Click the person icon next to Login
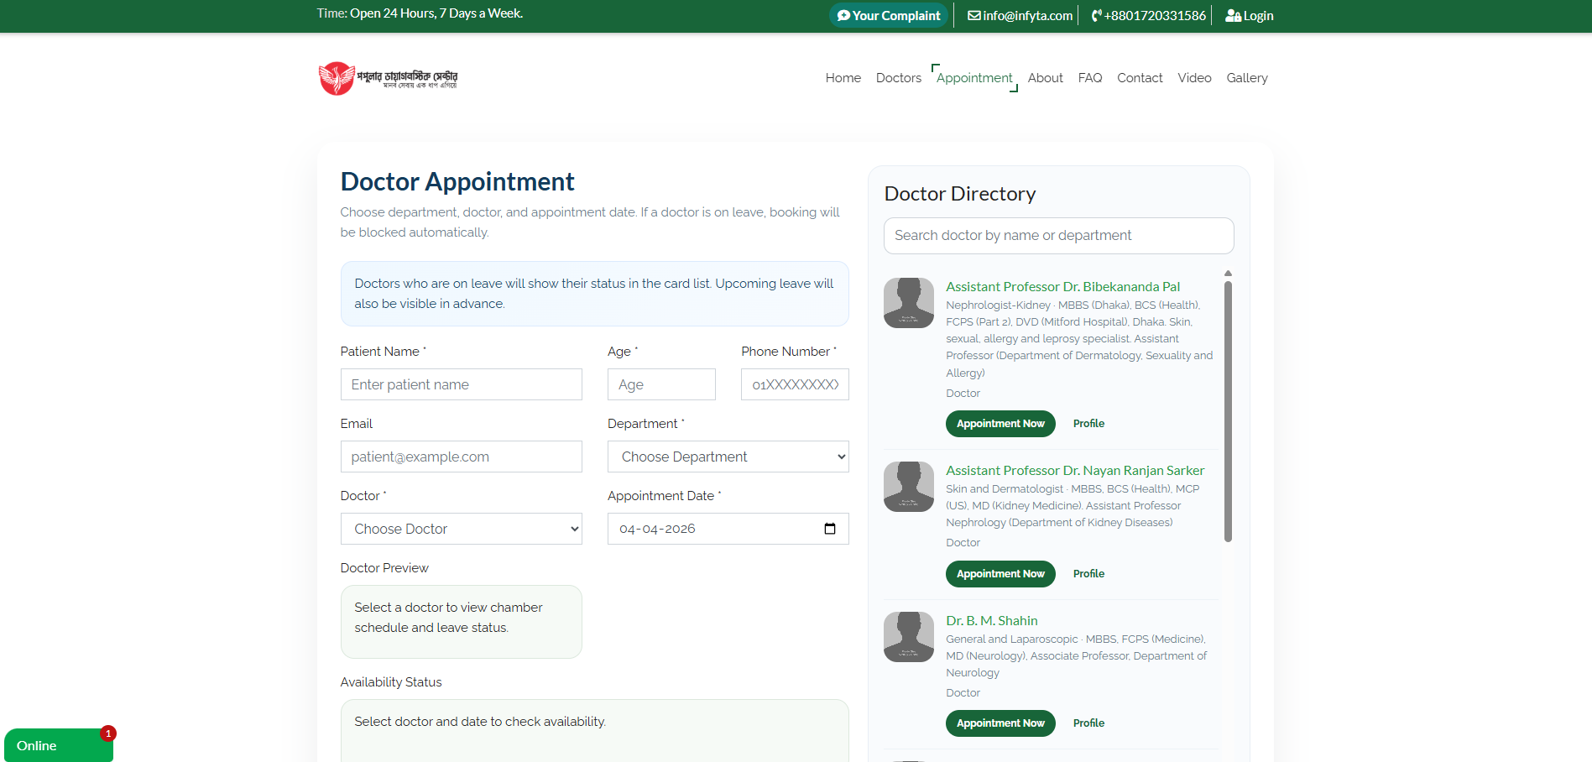Screen dimensions: 1592x762 [x=1231, y=15]
